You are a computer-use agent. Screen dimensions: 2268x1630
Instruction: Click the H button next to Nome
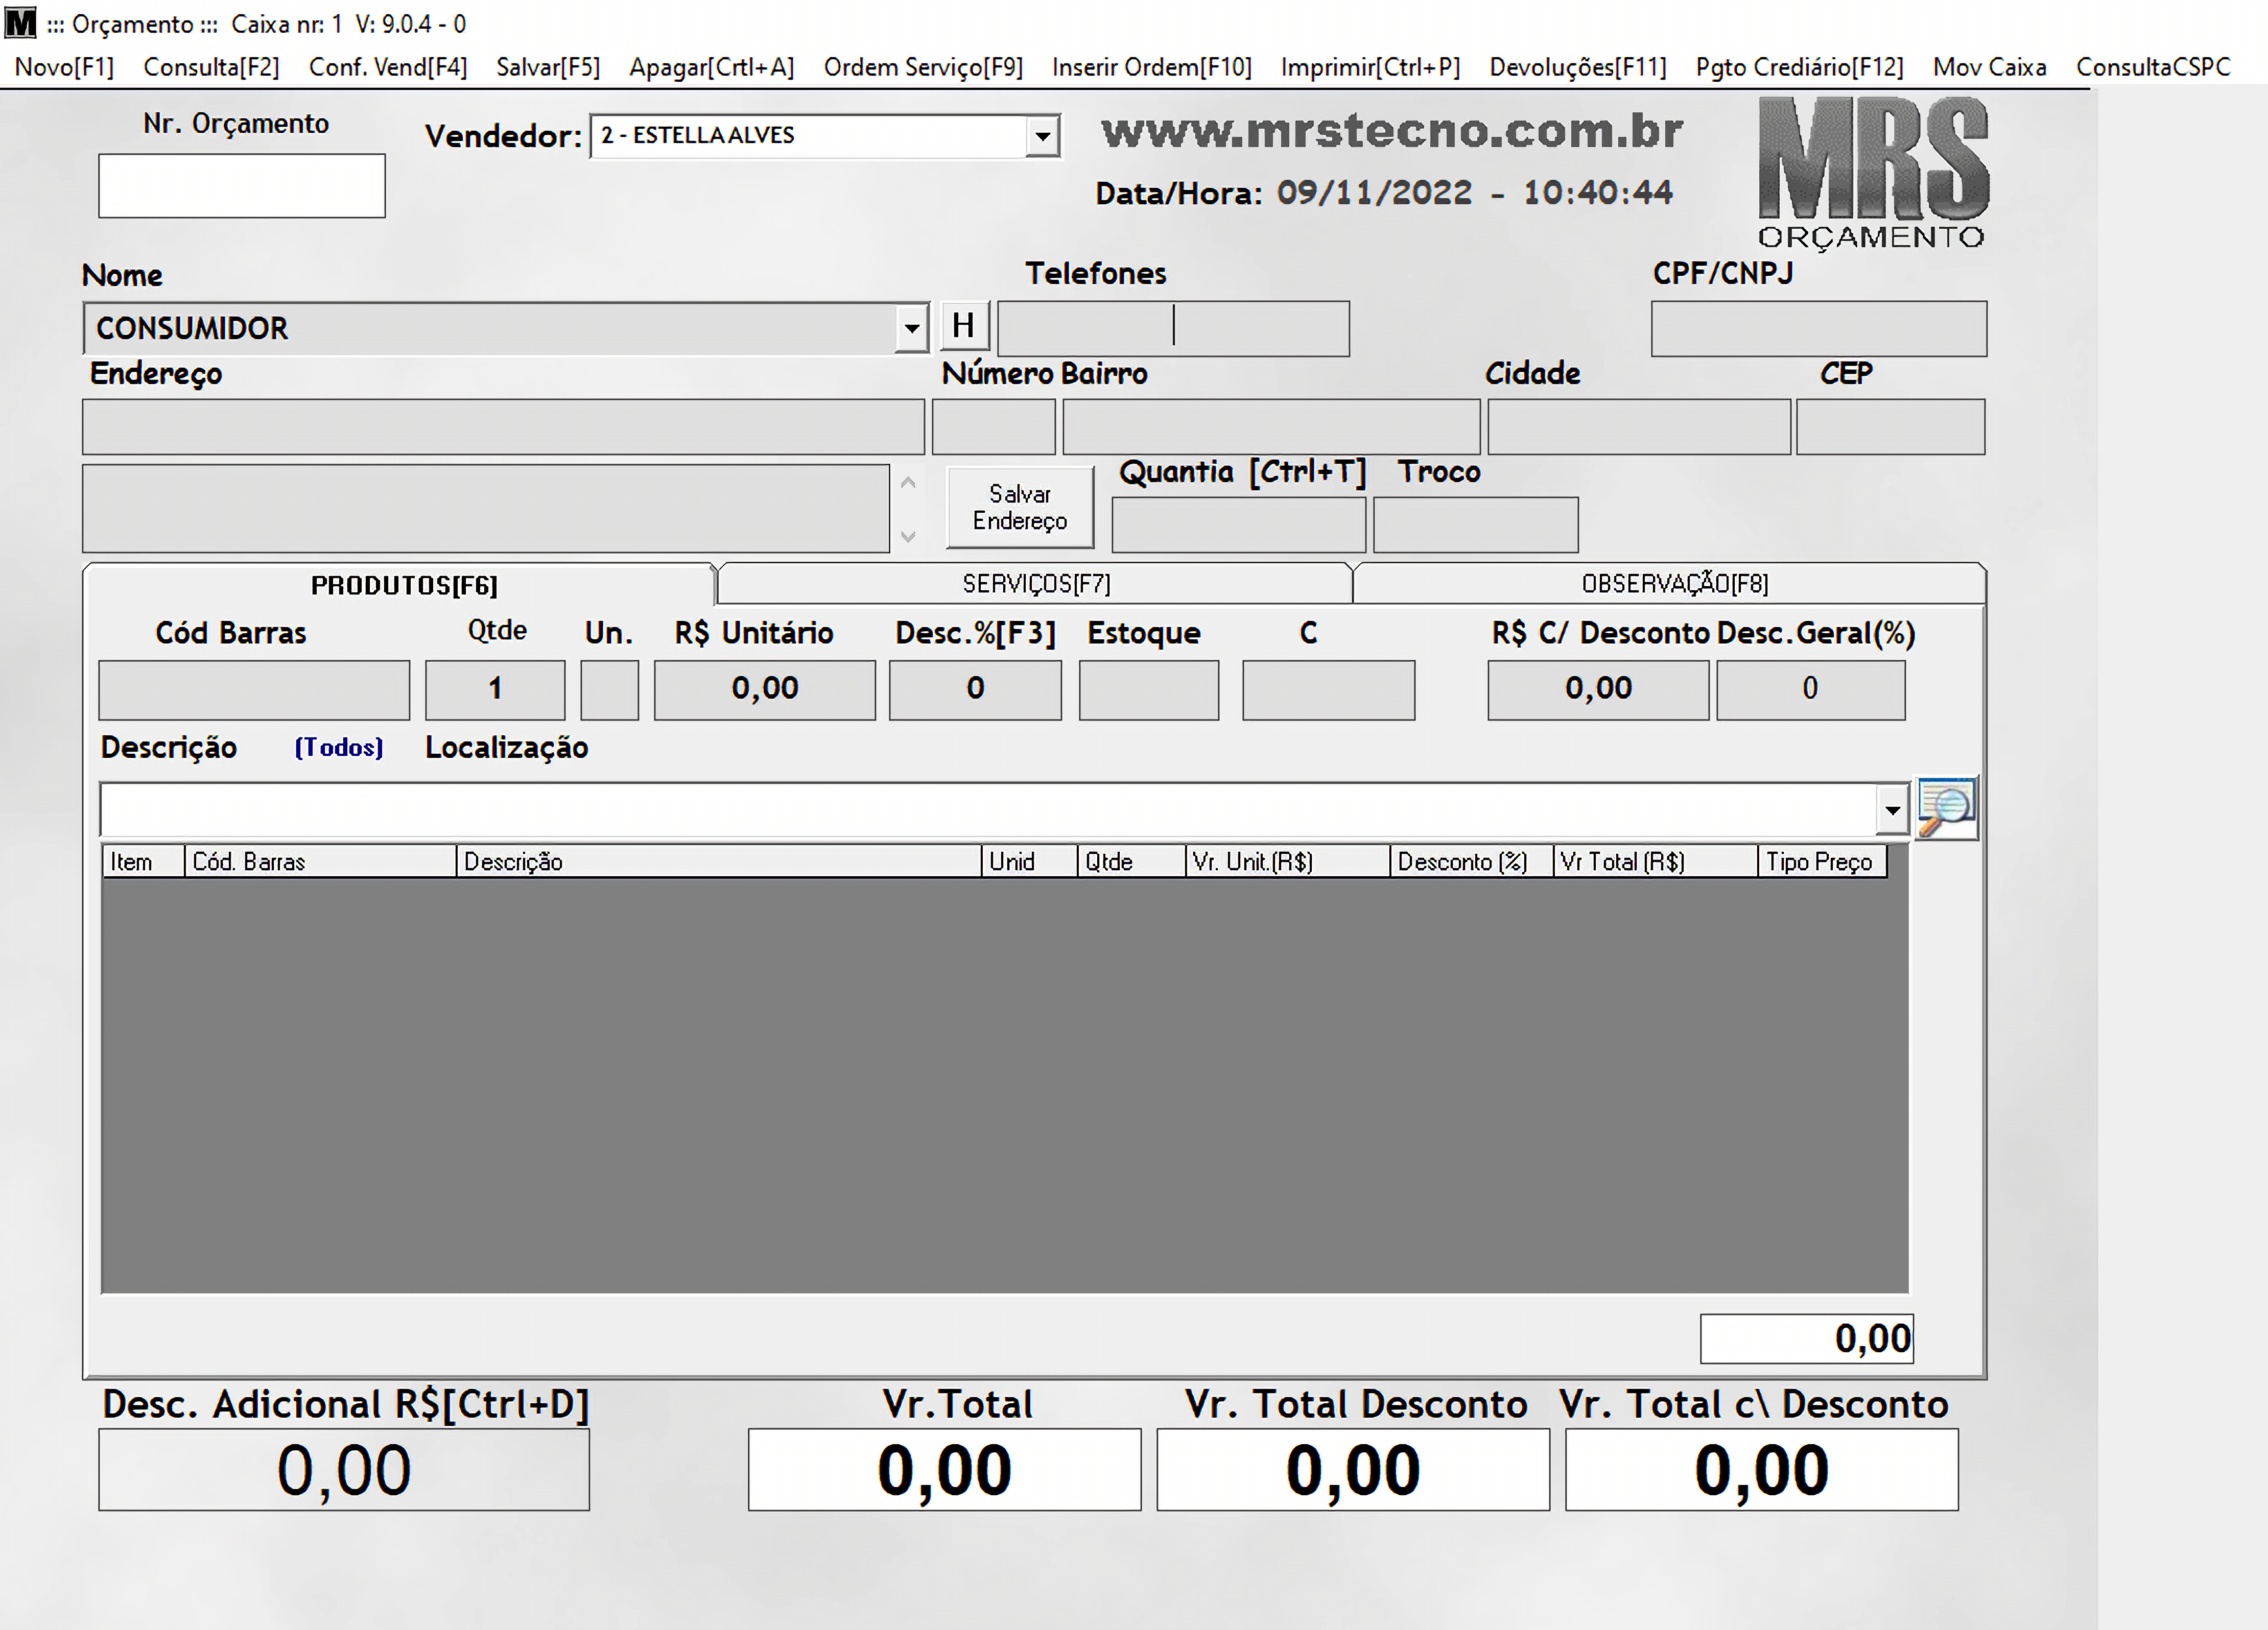click(x=964, y=326)
